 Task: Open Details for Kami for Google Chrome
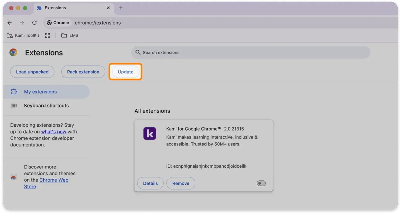[x=150, y=183]
